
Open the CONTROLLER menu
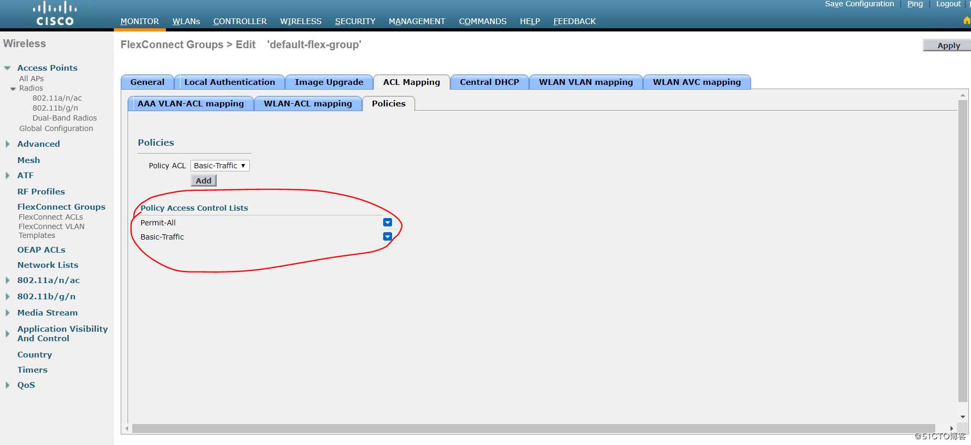click(240, 21)
